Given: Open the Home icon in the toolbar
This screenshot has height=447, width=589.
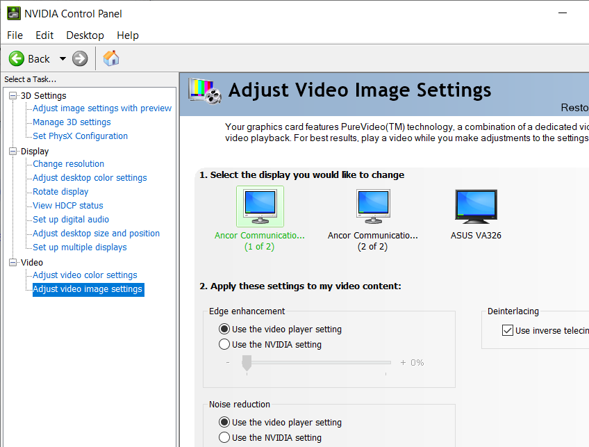Looking at the screenshot, I should (x=111, y=58).
